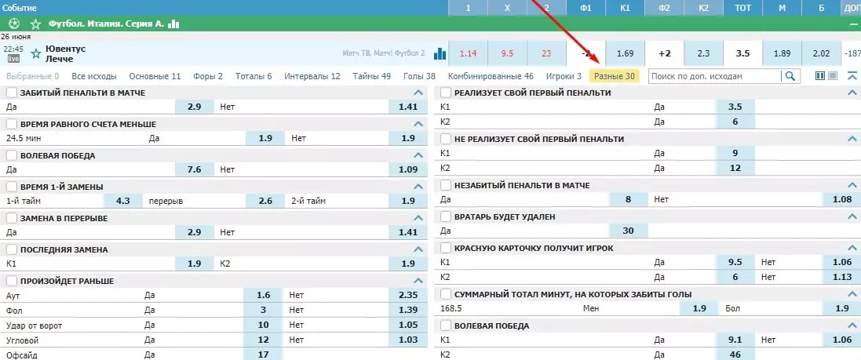This screenshot has height=360, width=861.
Task: Tick checkbox for Не реализует свой первый пенальти
Action: click(x=446, y=139)
